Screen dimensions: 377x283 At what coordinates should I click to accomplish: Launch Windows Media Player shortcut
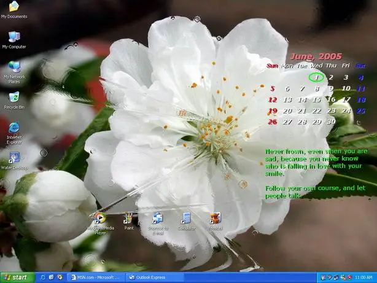(x=100, y=219)
